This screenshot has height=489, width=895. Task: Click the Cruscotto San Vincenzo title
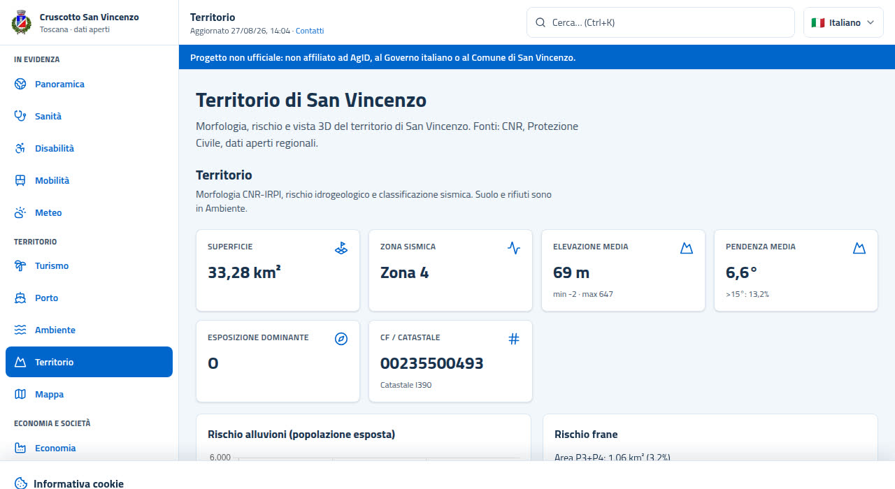tap(89, 17)
